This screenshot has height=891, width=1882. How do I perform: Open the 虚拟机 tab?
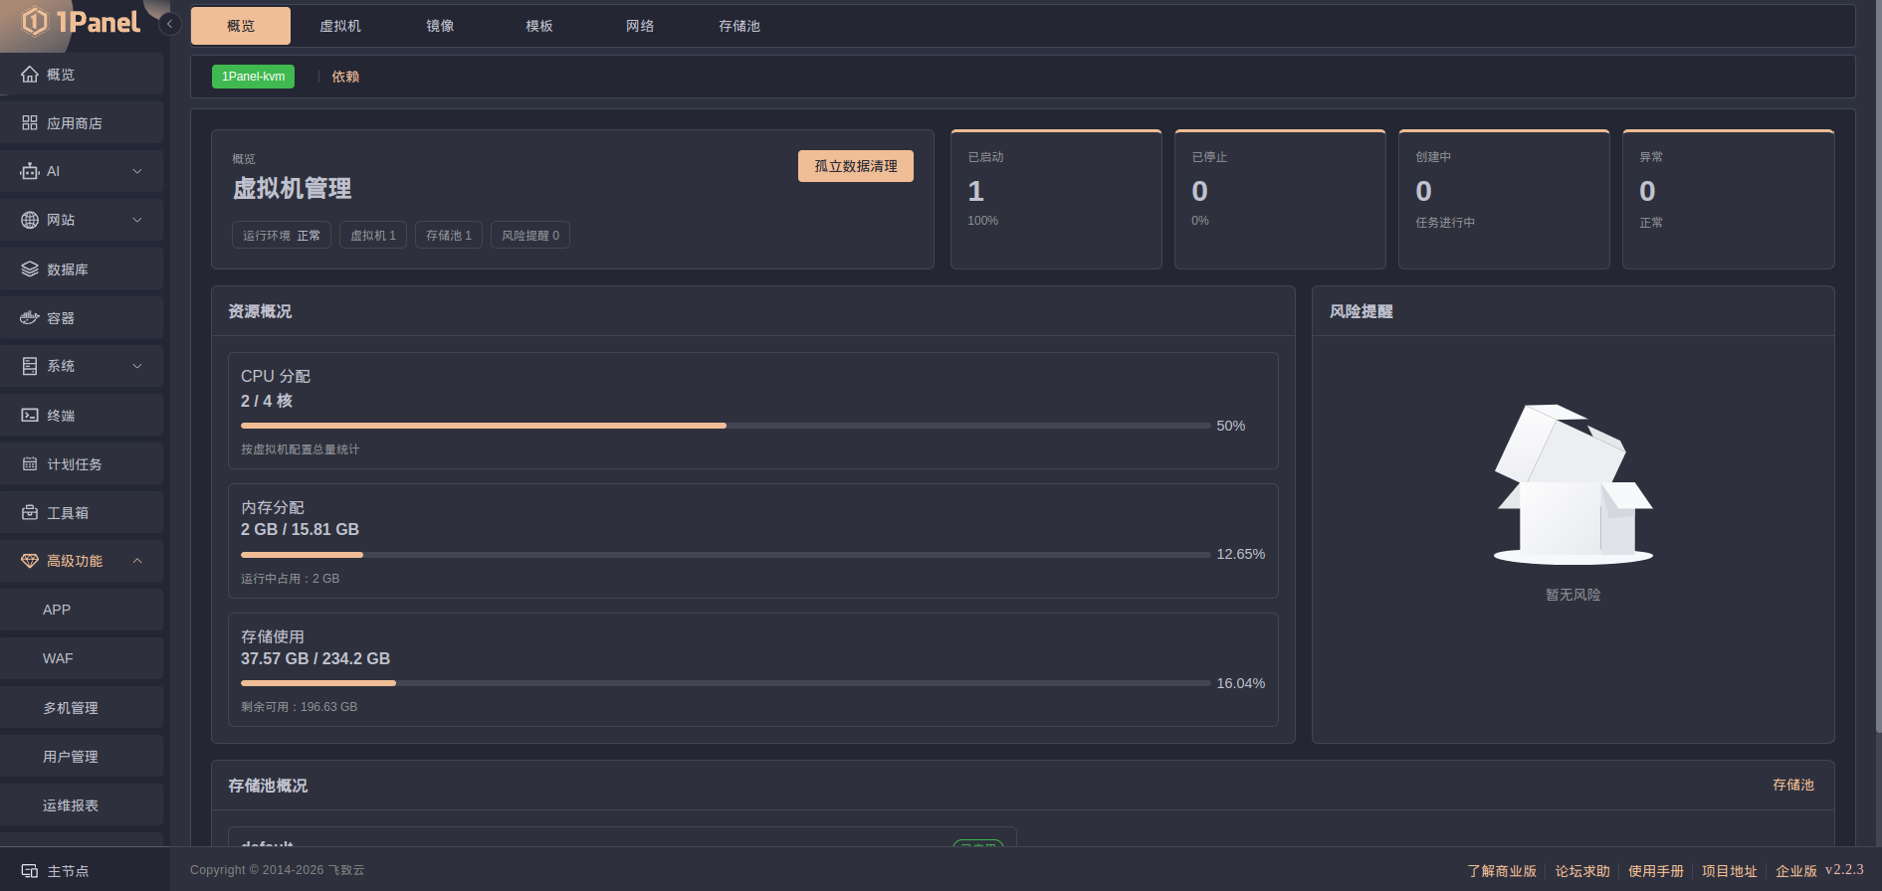[340, 26]
